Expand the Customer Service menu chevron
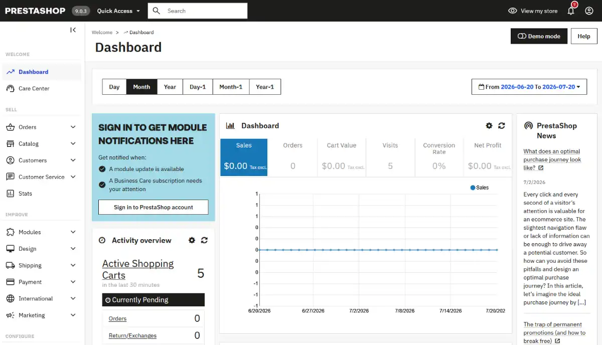602x345 pixels. pos(73,177)
